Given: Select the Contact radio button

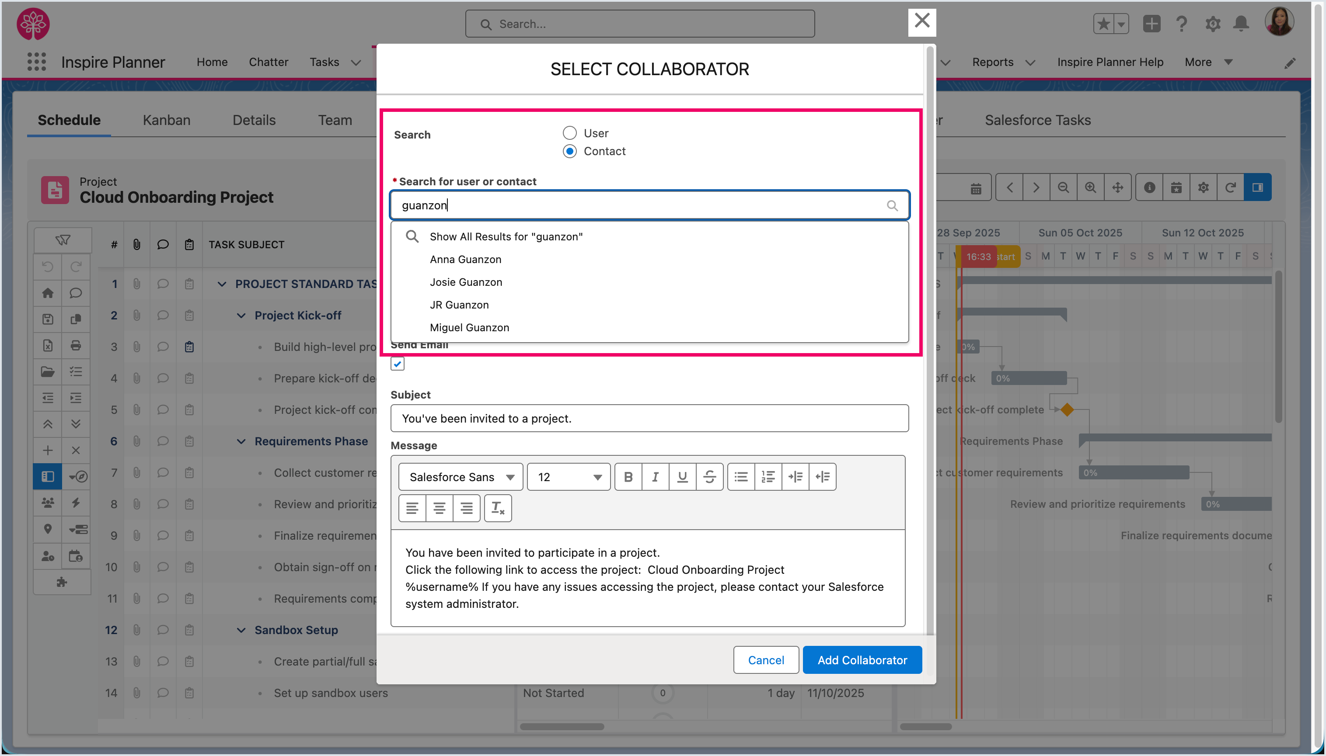Looking at the screenshot, I should tap(569, 151).
